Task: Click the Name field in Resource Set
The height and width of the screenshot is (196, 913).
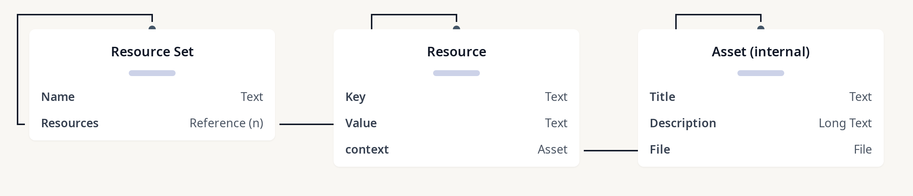Action: [58, 97]
